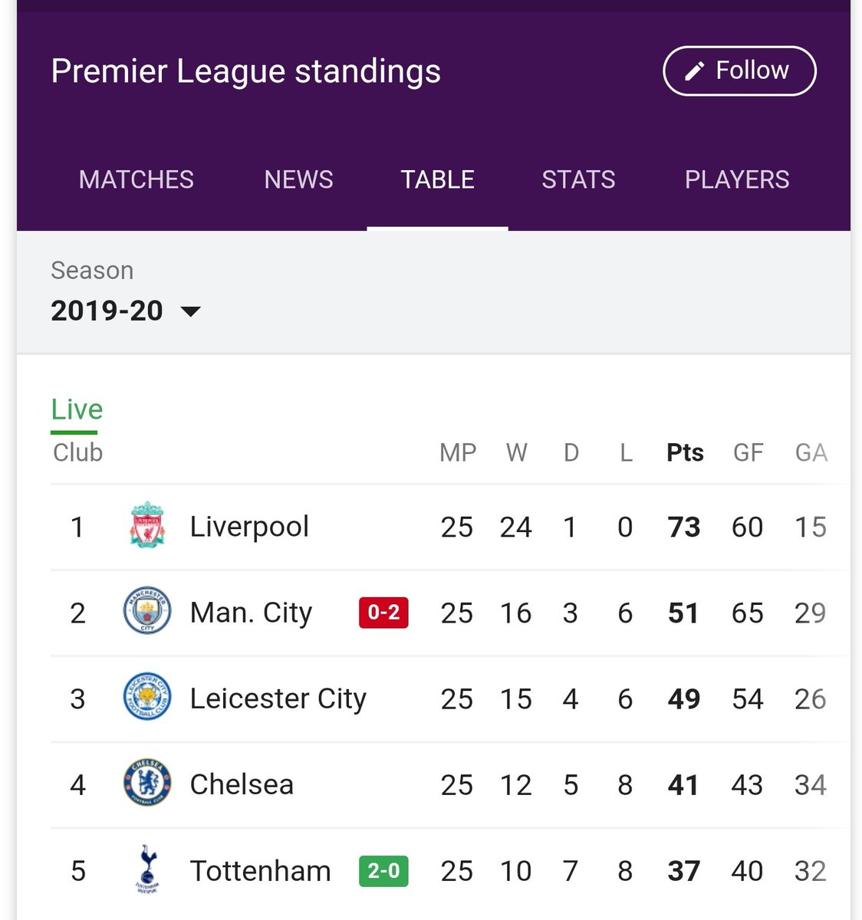Click the pencil icon in Follow button

(694, 71)
